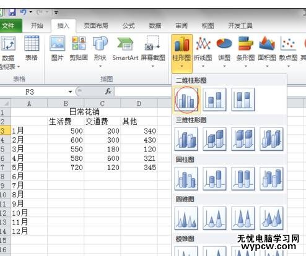
Task: Open the Undo history dropdown arrow
Action: coord(31,12)
